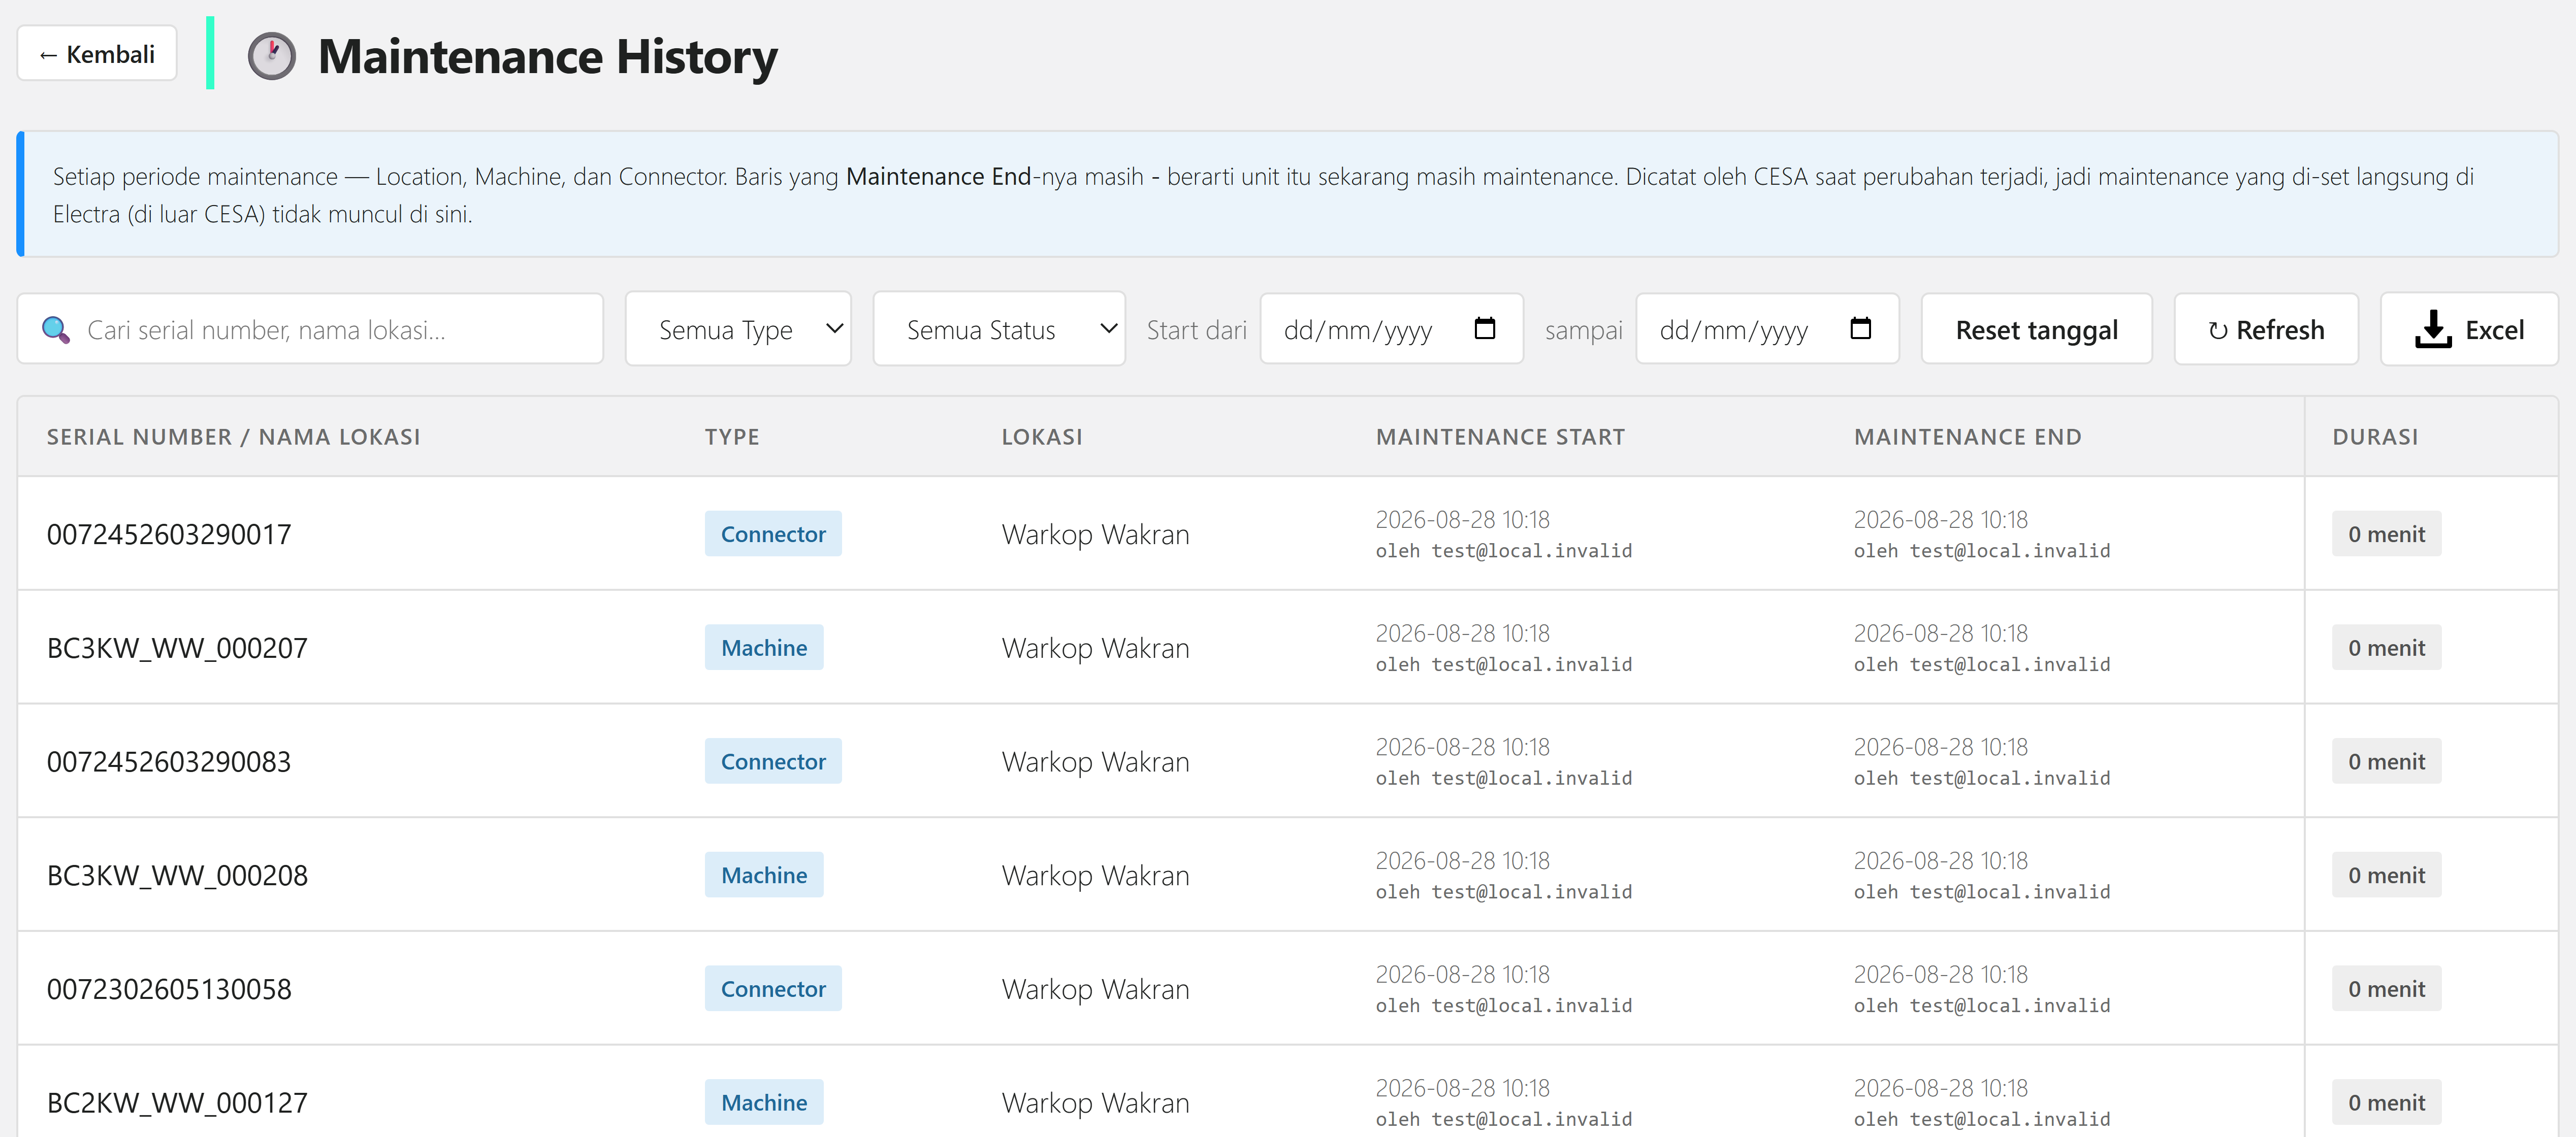Click Connector badge for 0072452603290083

(x=773, y=761)
